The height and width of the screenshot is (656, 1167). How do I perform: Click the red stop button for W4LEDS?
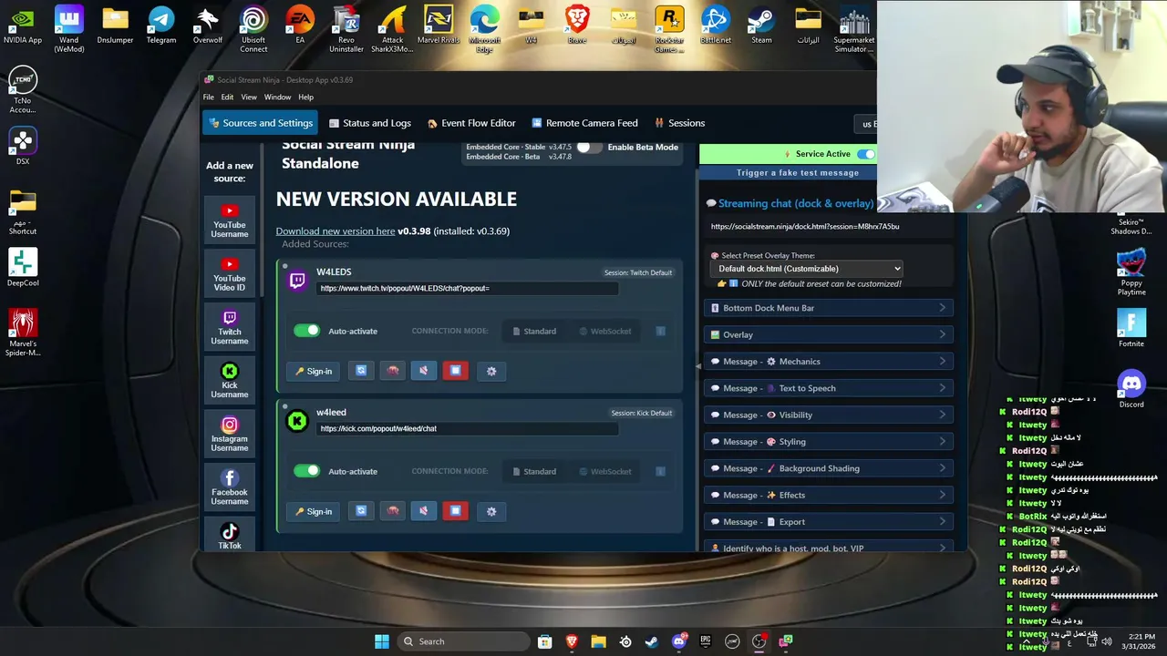(455, 371)
